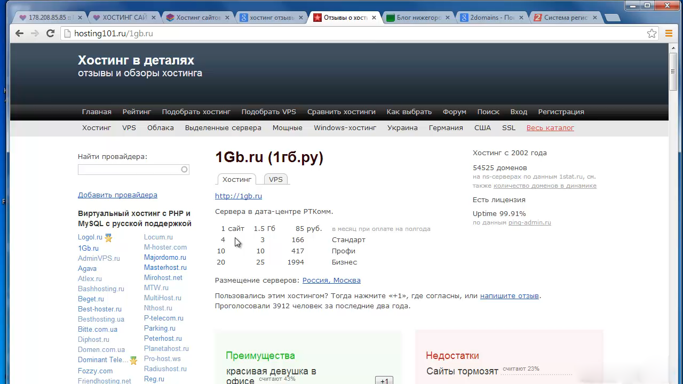Screen dimensions: 683x384
Task: Click 'Регистрация' in the top menu
Action: pos(561,112)
